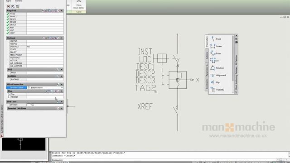The image size is (290, 163).
Task: Collapse the RATING section
Action: tap(62, 77)
